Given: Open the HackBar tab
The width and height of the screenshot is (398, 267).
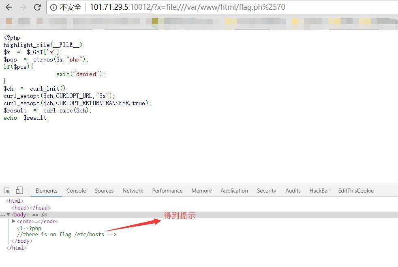Looking at the screenshot, I should coord(319,191).
